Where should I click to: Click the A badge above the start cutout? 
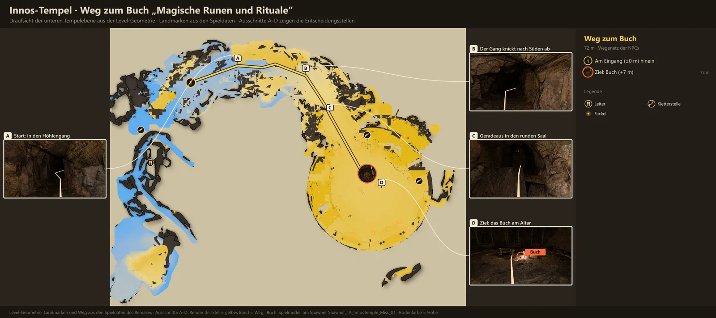(8, 136)
